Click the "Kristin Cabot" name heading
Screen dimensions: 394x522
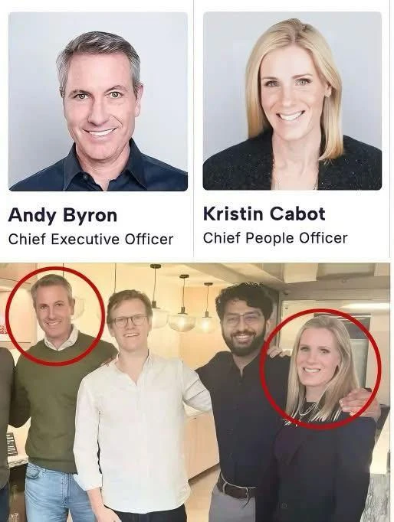click(264, 214)
